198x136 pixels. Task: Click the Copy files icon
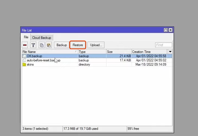click(x=42, y=45)
